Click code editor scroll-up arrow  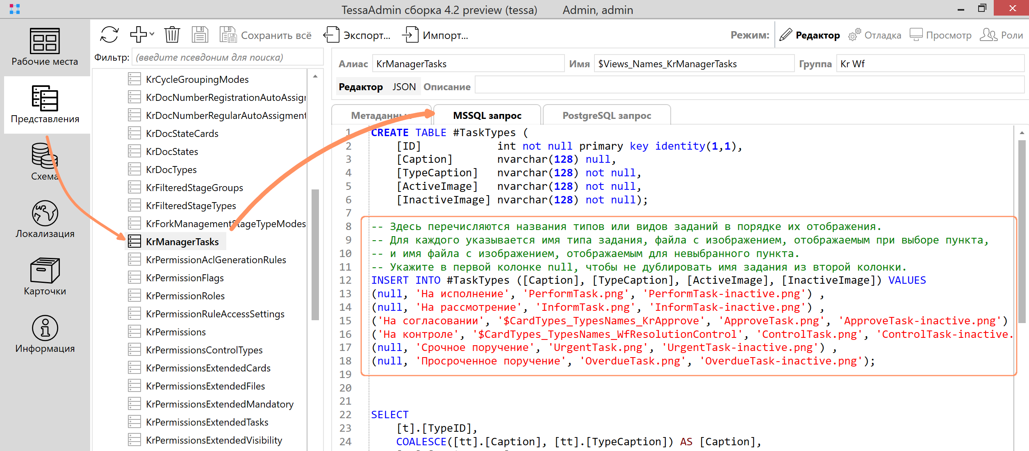[1022, 133]
